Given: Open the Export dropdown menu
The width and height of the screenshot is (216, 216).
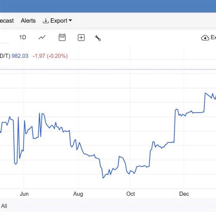Looking at the screenshot, I should (x=57, y=21).
